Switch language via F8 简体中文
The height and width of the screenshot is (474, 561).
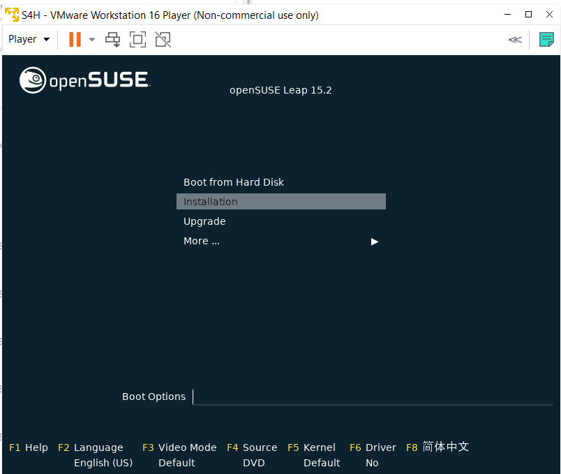pyautogui.click(x=437, y=447)
